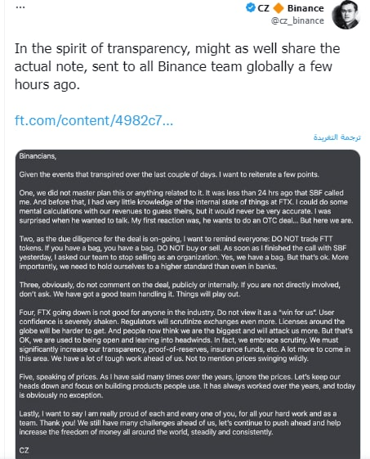Click the paragraph starting 'Lastly, I want to say'
370x459 pixels.
180,423
